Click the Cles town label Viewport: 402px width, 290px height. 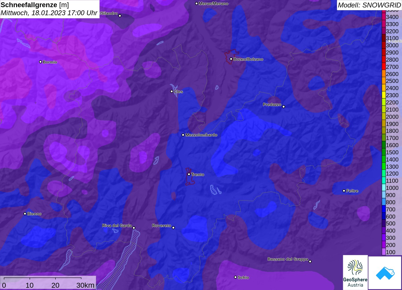tap(178, 92)
